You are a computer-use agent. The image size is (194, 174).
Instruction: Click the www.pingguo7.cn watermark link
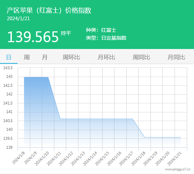pyautogui.click(x=178, y=169)
